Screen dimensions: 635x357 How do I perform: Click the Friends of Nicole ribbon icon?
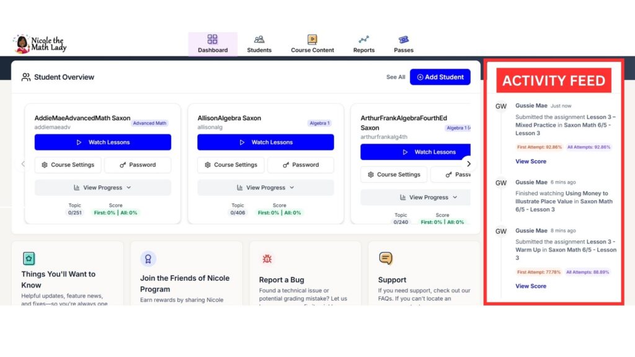(x=148, y=258)
